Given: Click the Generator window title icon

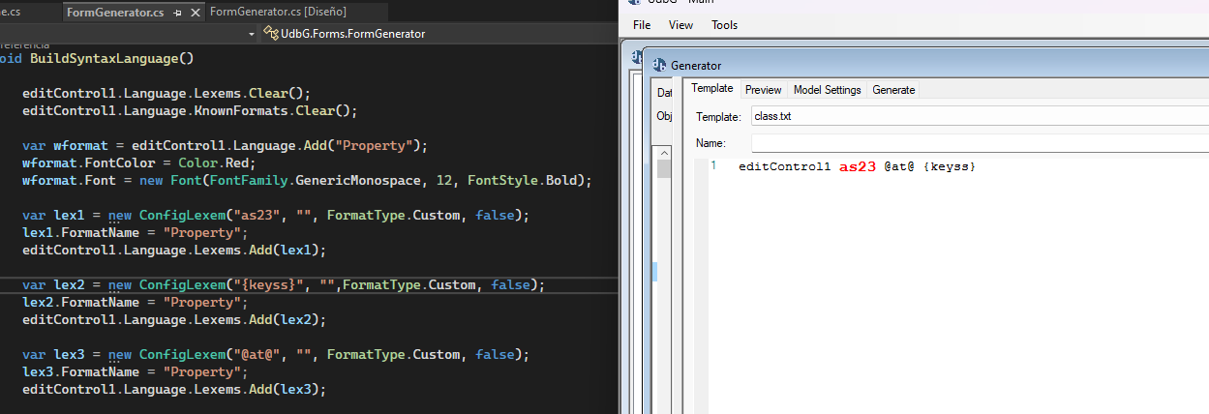Looking at the screenshot, I should click(659, 65).
